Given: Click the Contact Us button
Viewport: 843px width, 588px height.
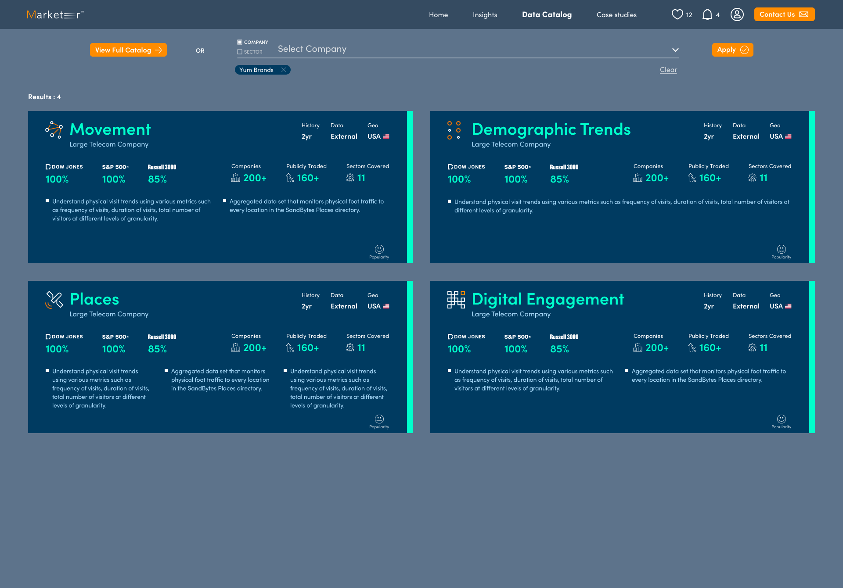Looking at the screenshot, I should 784,14.
